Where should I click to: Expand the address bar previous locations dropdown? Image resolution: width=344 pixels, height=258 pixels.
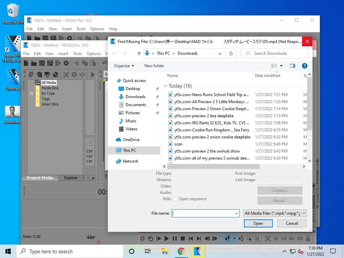click(x=220, y=53)
